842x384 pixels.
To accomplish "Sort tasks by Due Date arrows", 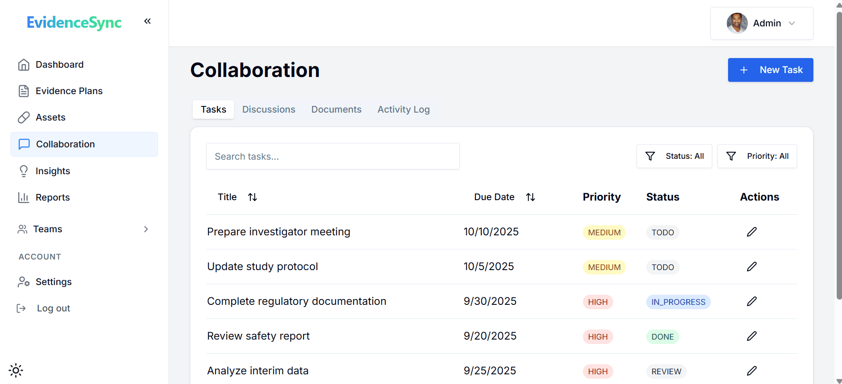I will pos(531,197).
